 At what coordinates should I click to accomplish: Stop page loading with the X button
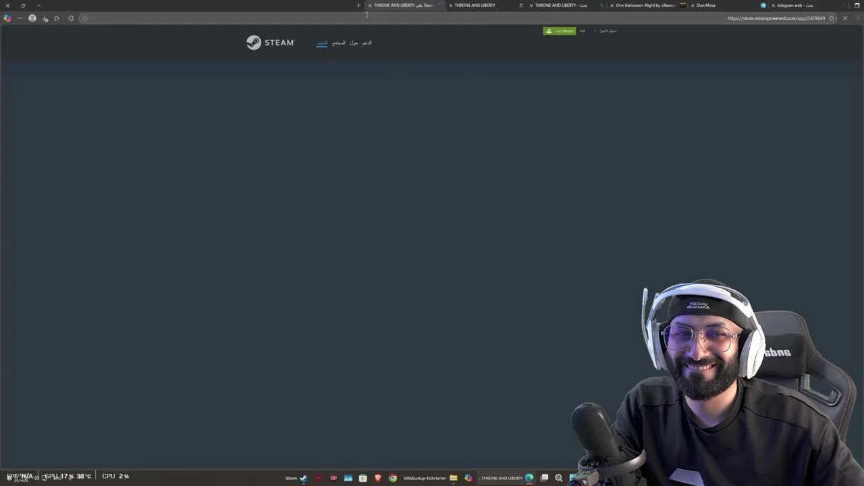click(x=845, y=18)
